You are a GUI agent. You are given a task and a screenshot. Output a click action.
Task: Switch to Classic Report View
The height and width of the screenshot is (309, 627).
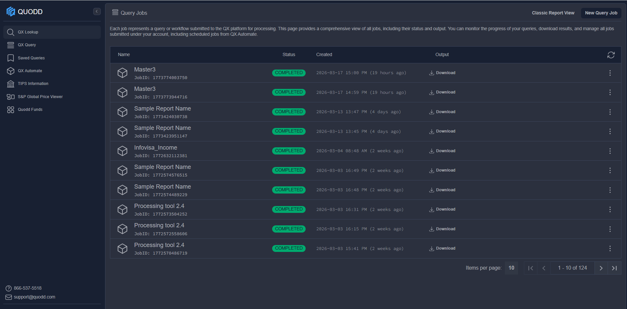tap(553, 13)
